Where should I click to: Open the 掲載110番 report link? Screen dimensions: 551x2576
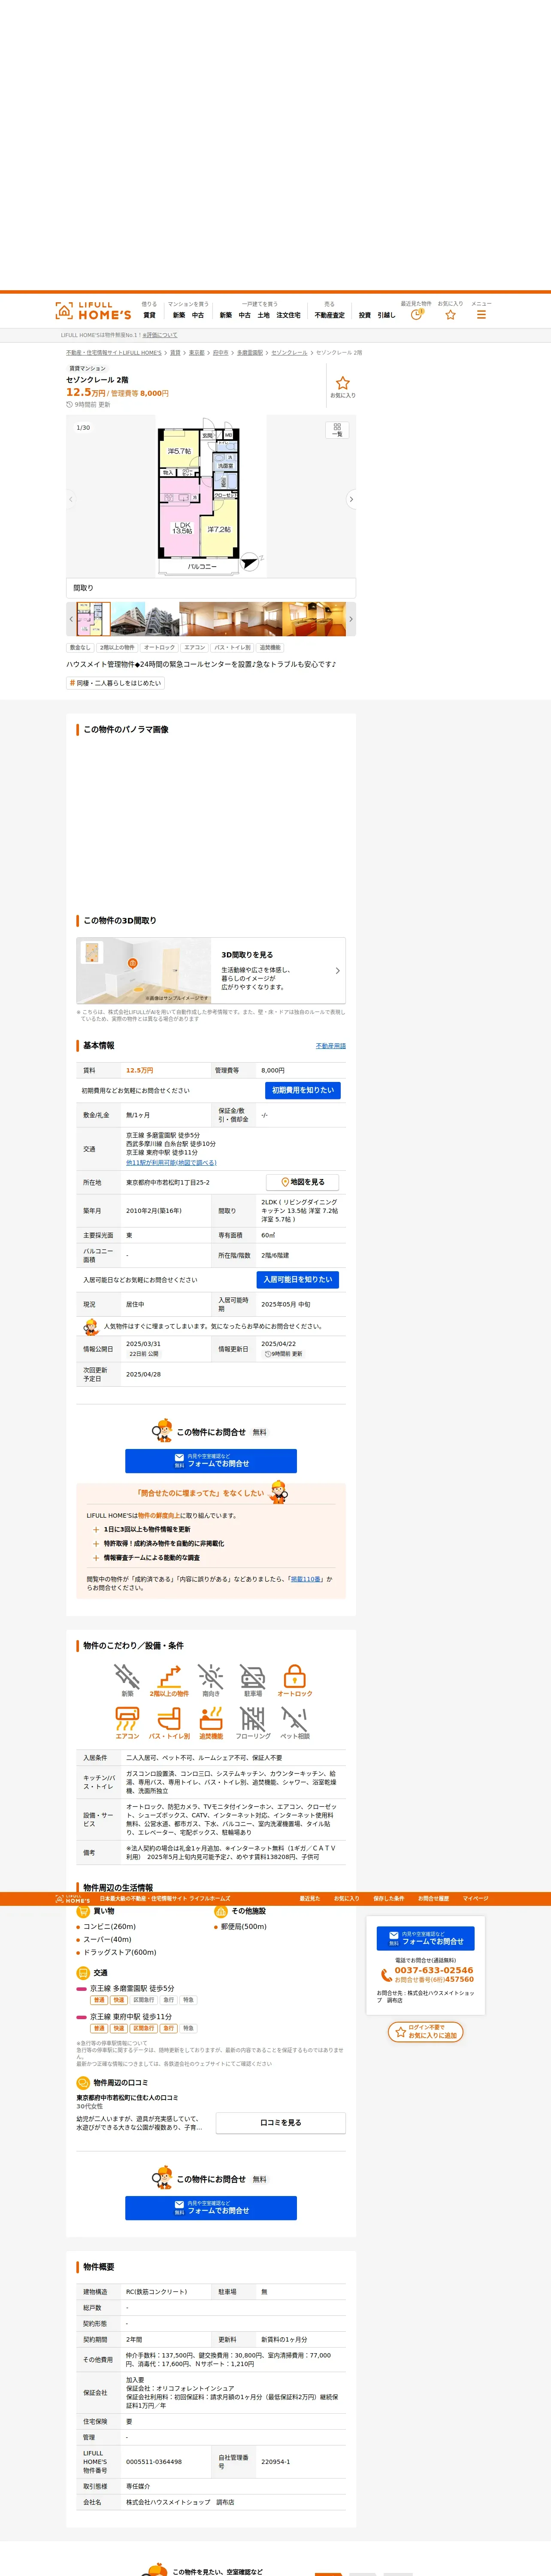click(306, 1579)
